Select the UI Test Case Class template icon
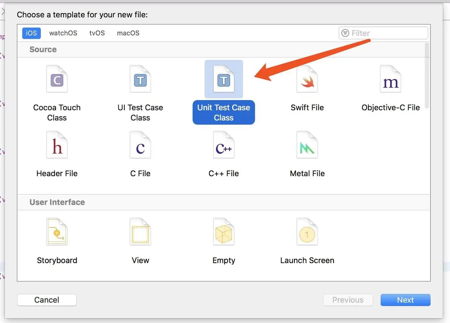The height and width of the screenshot is (323, 450). point(140,79)
